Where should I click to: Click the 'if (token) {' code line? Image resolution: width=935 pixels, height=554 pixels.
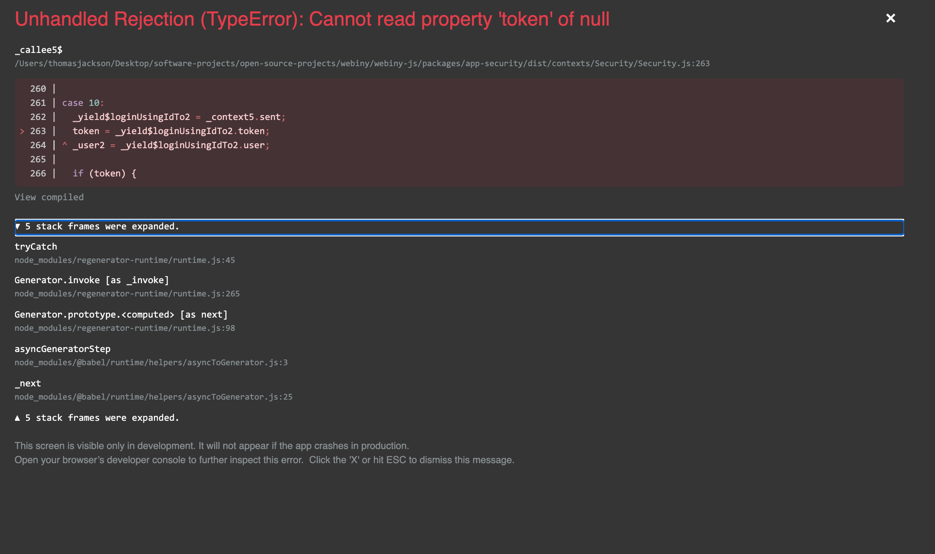(x=105, y=173)
